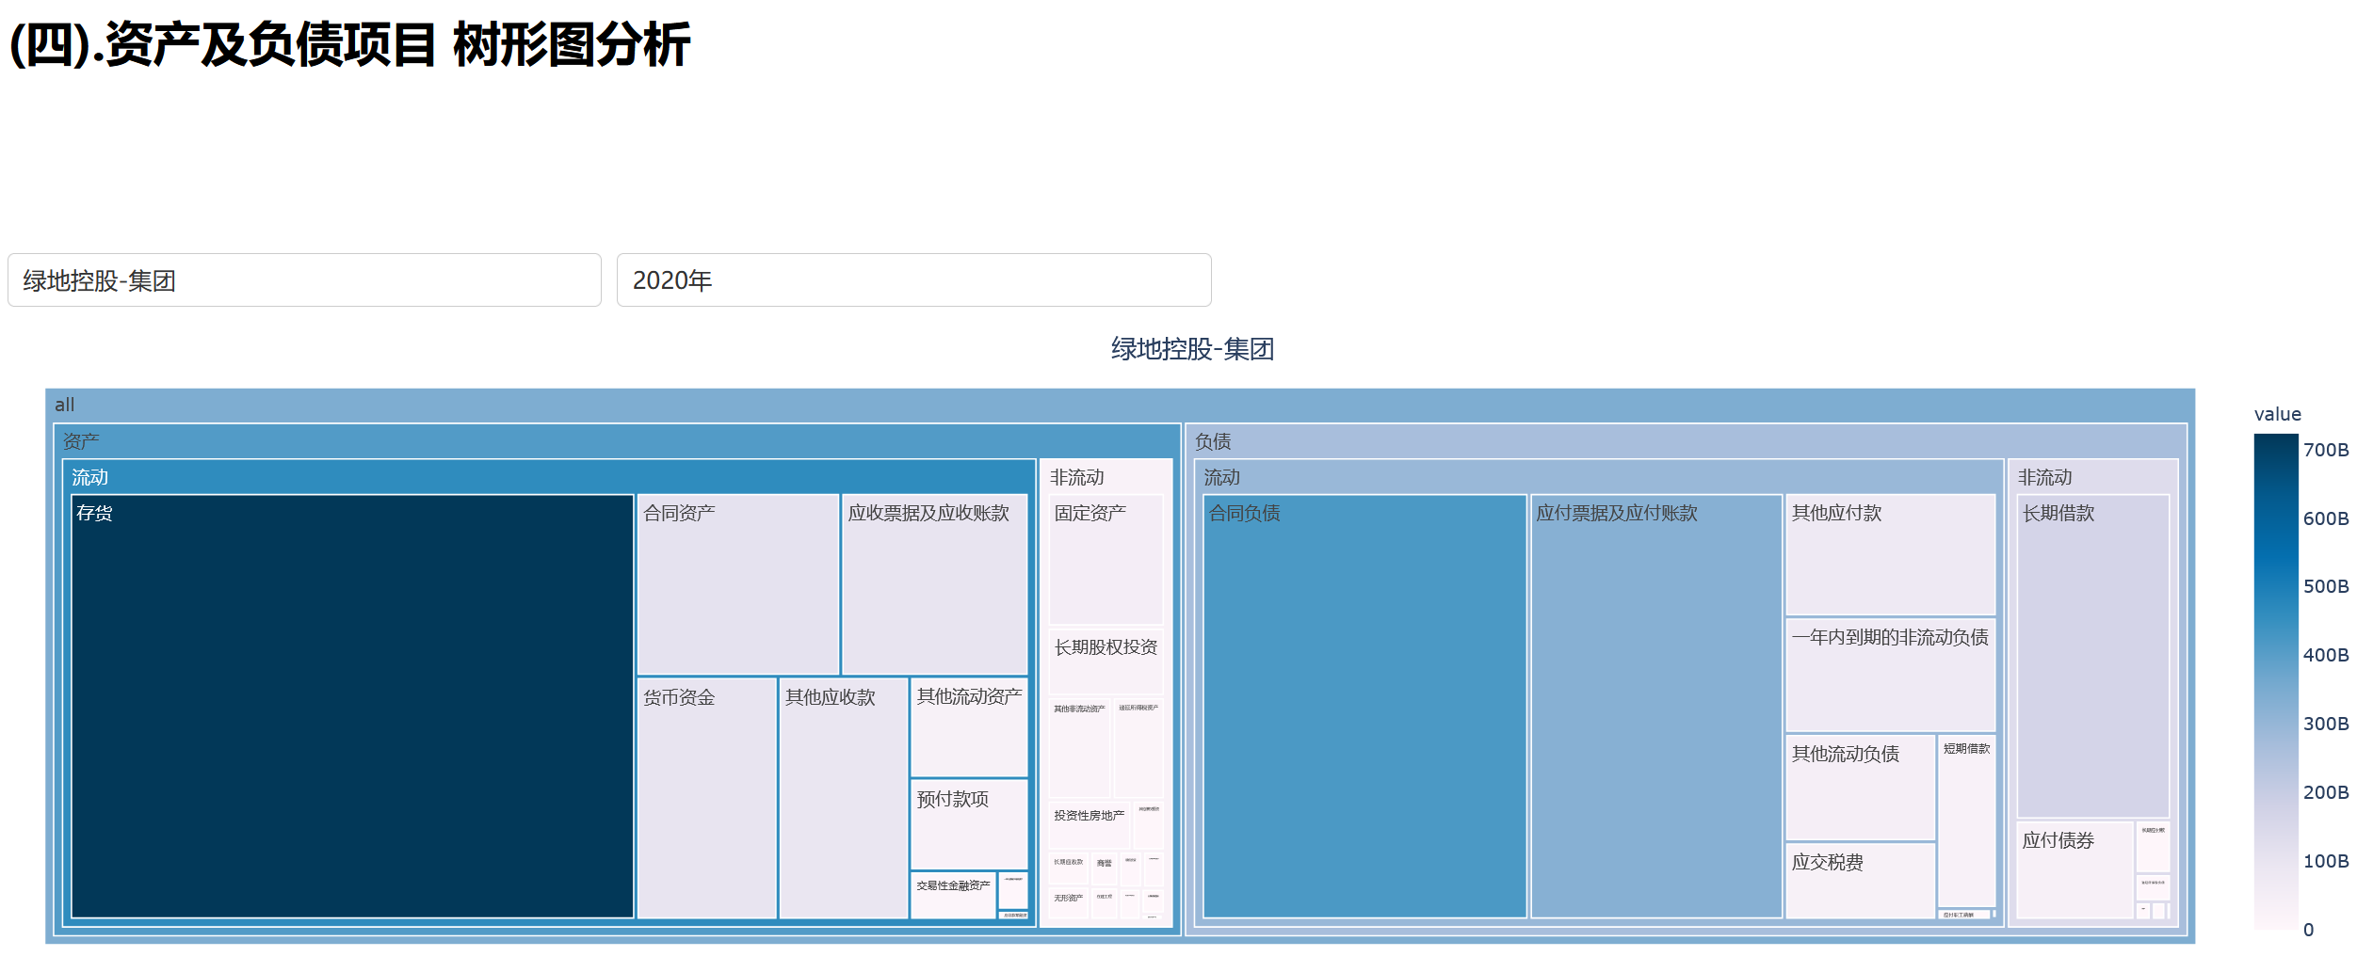Click the 100B color scale tick label

(x=2326, y=861)
